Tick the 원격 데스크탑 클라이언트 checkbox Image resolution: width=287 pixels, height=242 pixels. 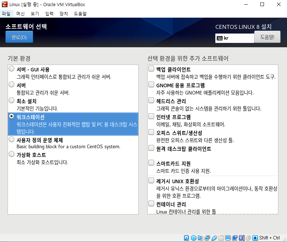click(151, 148)
